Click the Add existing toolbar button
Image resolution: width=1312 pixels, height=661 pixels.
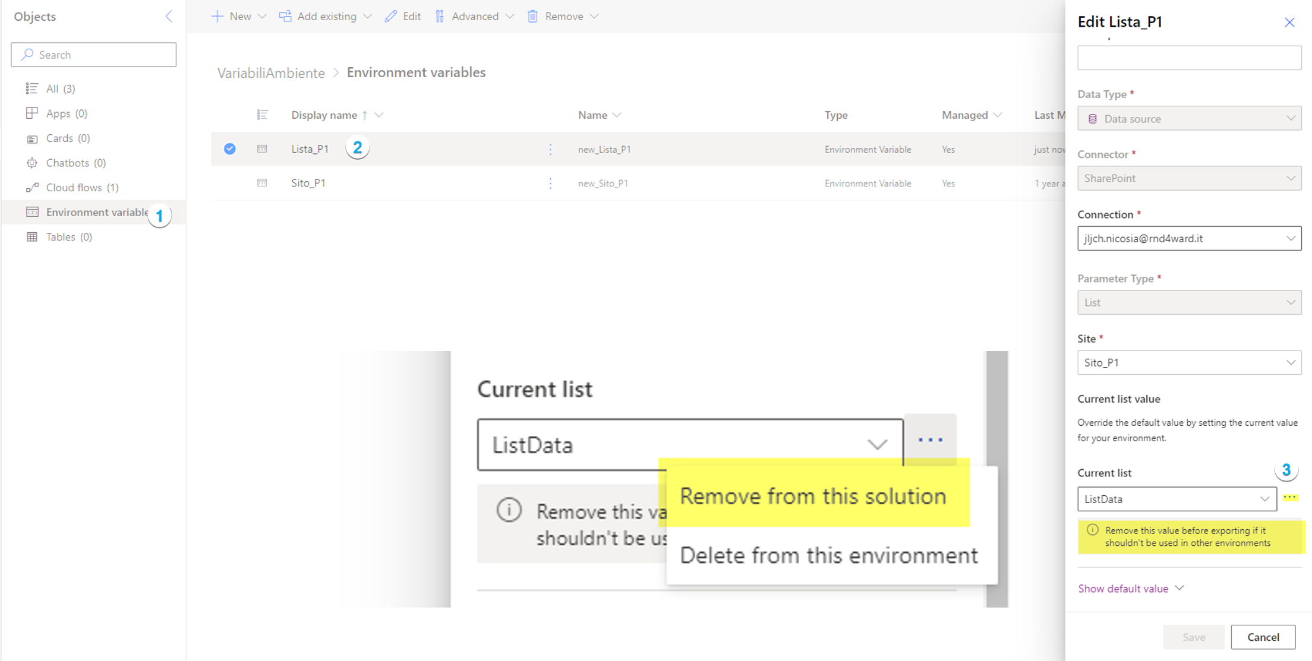click(326, 17)
